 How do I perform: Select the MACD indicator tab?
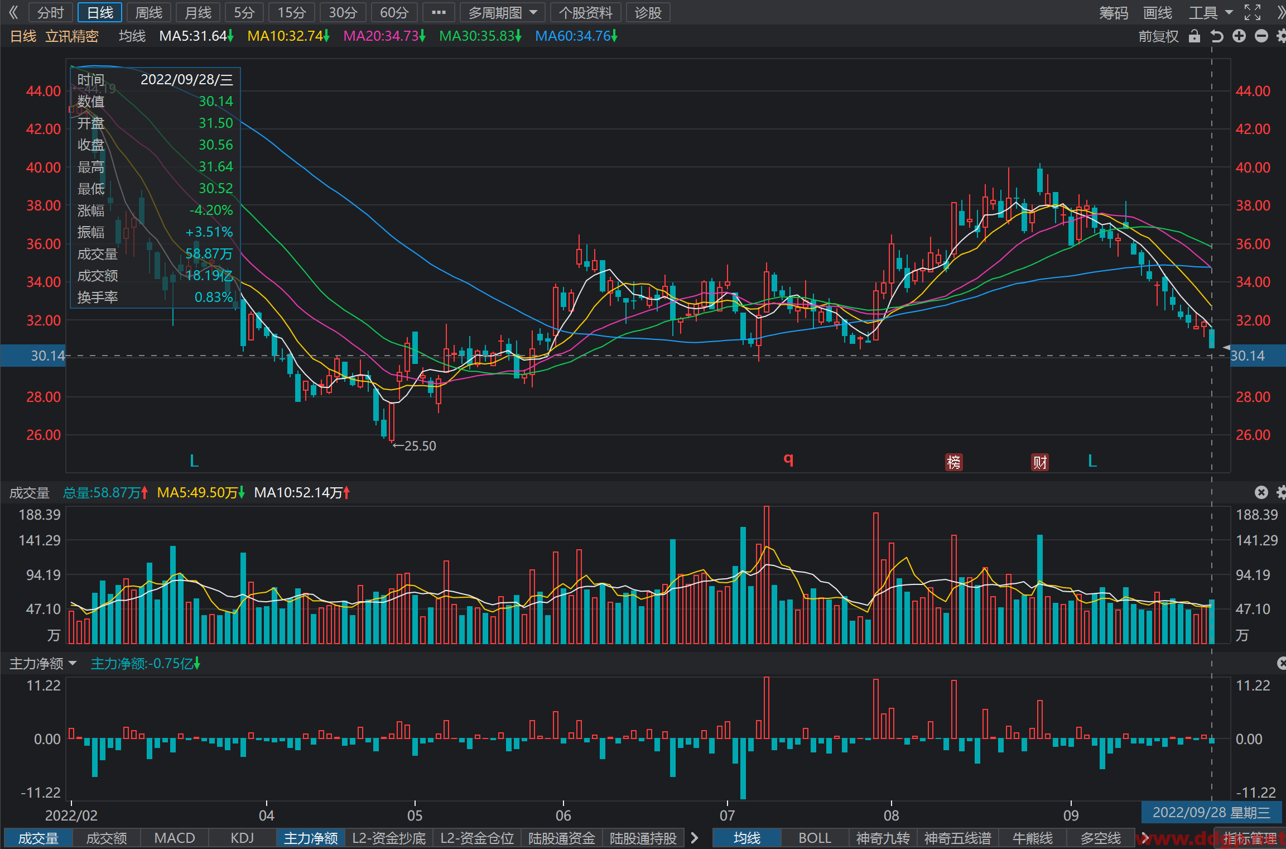click(x=175, y=838)
